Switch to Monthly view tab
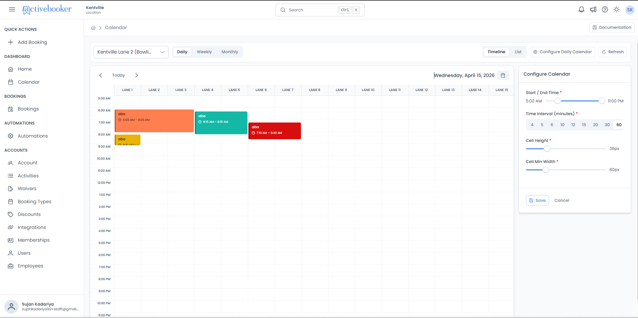Image resolution: width=638 pixels, height=318 pixels. (230, 52)
